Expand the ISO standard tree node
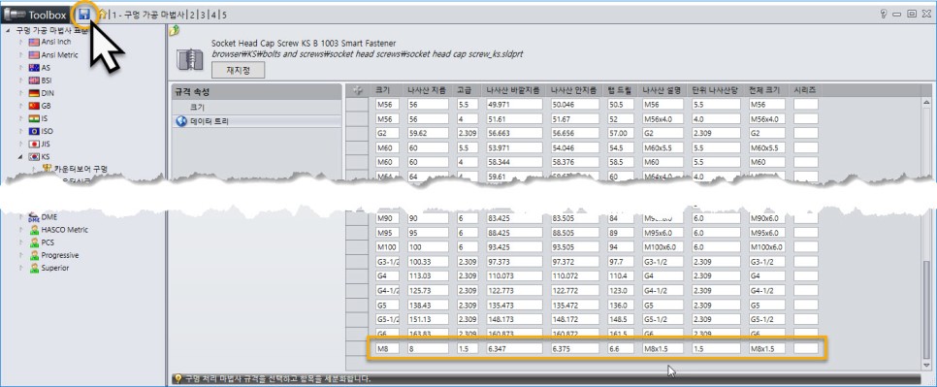This screenshot has width=937, height=387. (x=21, y=131)
